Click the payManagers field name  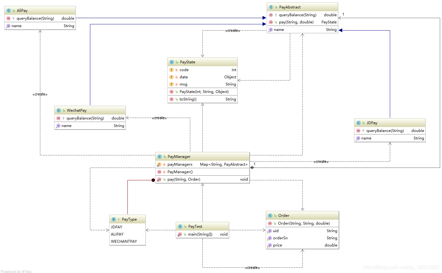point(180,164)
